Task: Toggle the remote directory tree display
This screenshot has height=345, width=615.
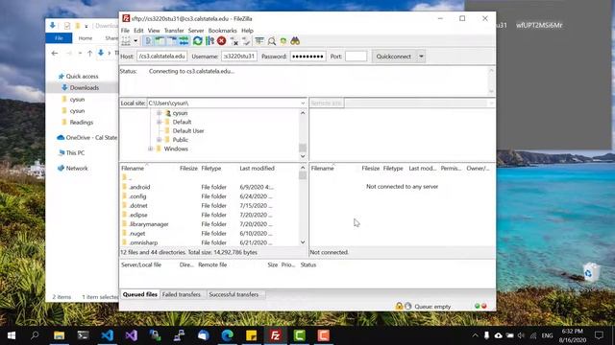Action: 172,40
